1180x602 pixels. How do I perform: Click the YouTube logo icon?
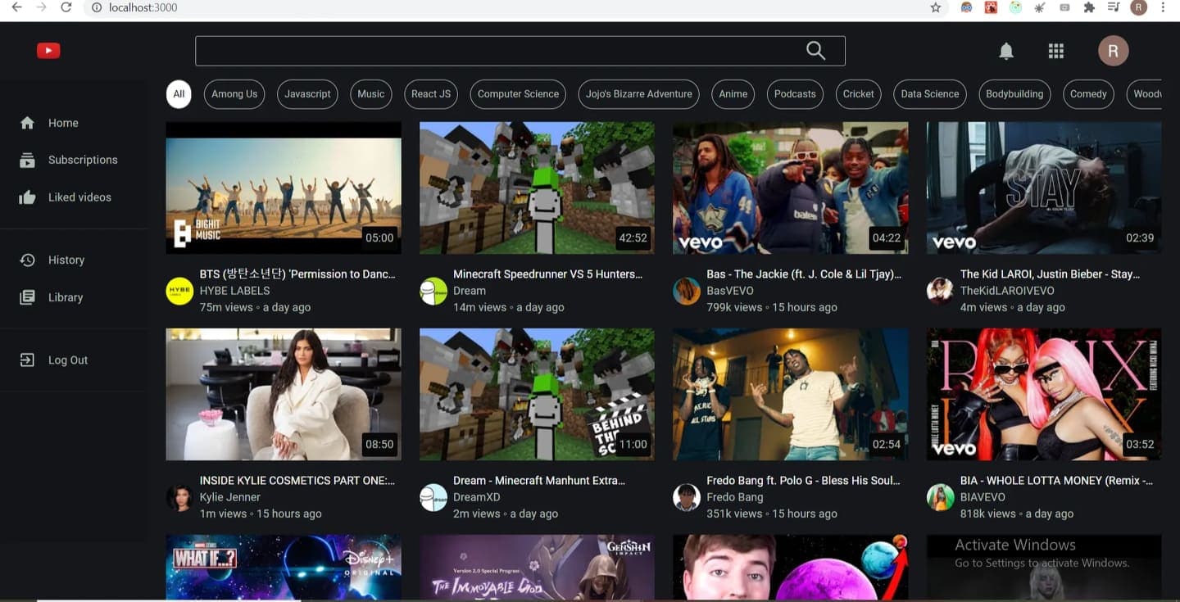click(x=48, y=51)
